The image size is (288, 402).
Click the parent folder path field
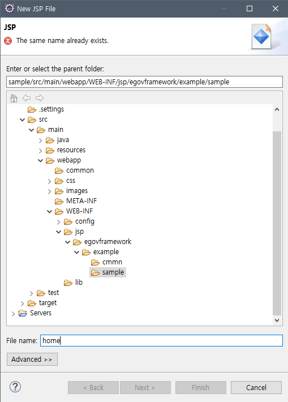tap(144, 82)
